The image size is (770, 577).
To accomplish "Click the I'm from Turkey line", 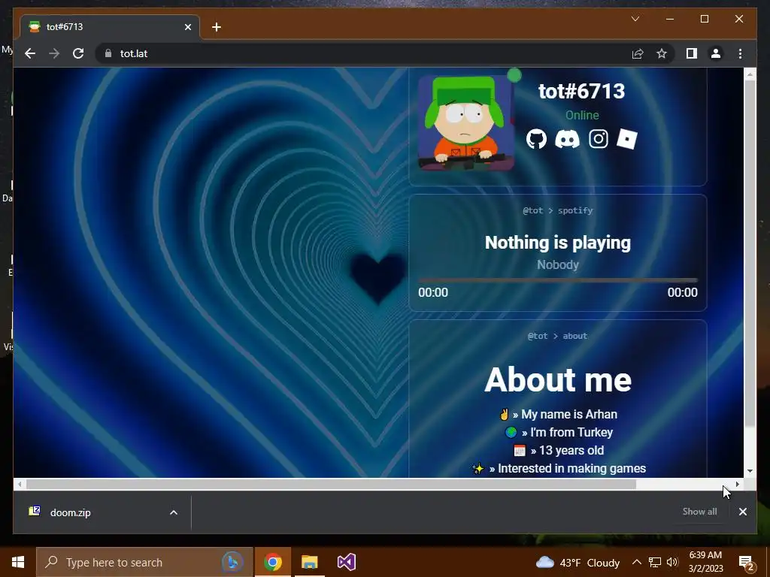I will point(559,432).
